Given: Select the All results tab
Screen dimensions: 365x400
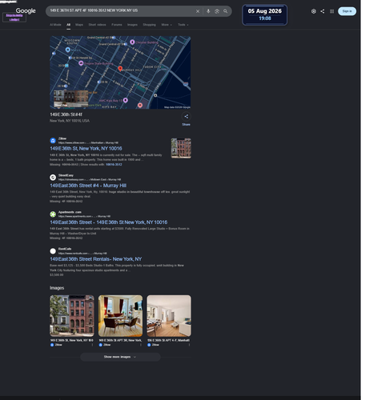Looking at the screenshot, I should point(69,25).
